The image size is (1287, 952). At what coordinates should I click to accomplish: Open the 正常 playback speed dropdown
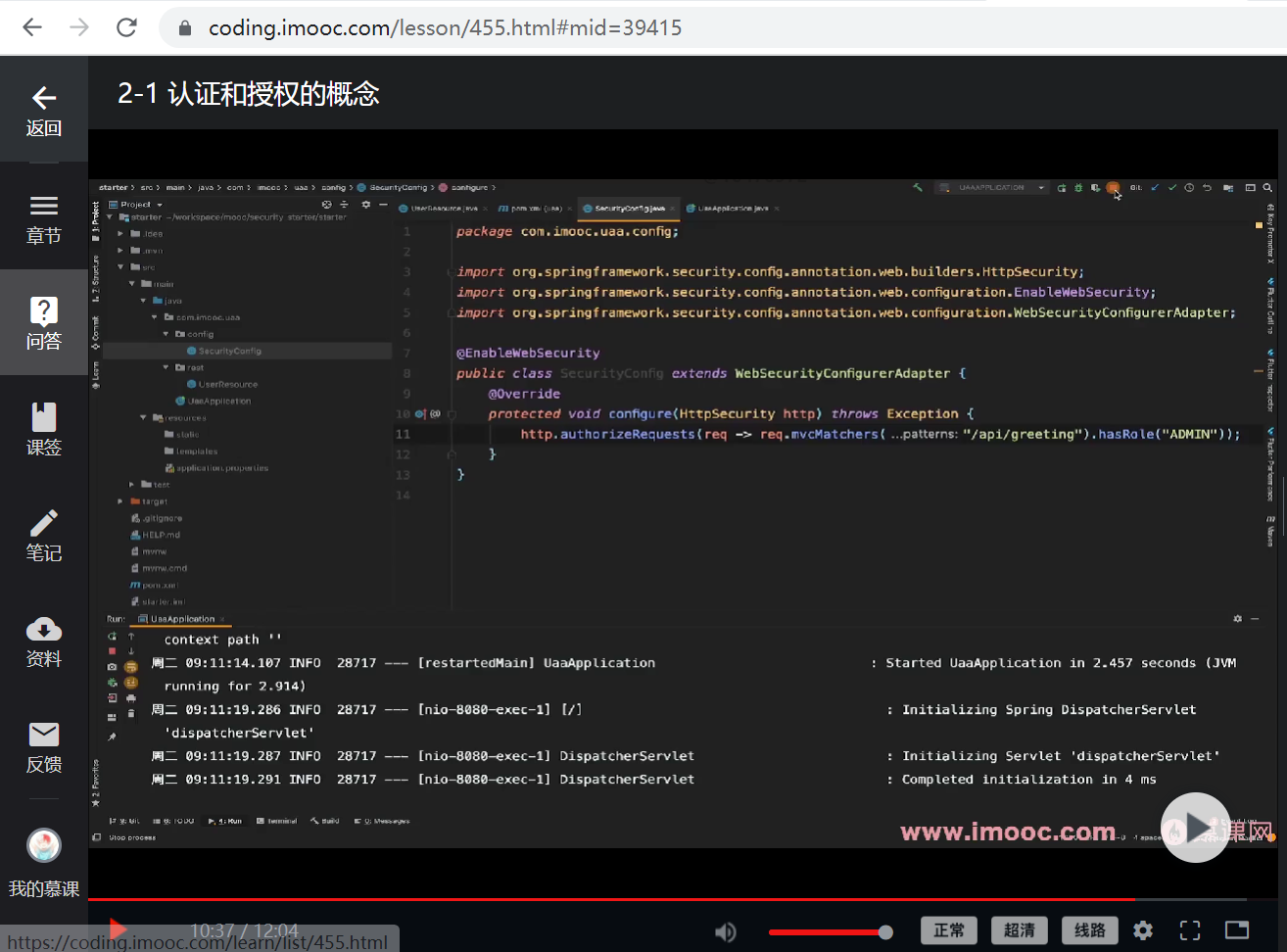coord(948,930)
